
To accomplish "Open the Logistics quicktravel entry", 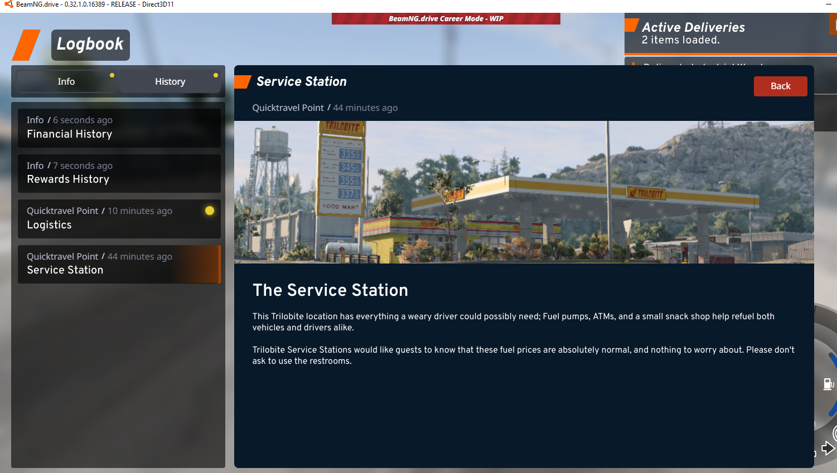I will pos(119,218).
